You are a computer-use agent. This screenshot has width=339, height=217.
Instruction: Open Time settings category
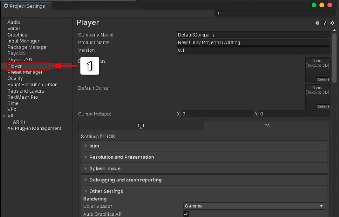[x=13, y=103]
